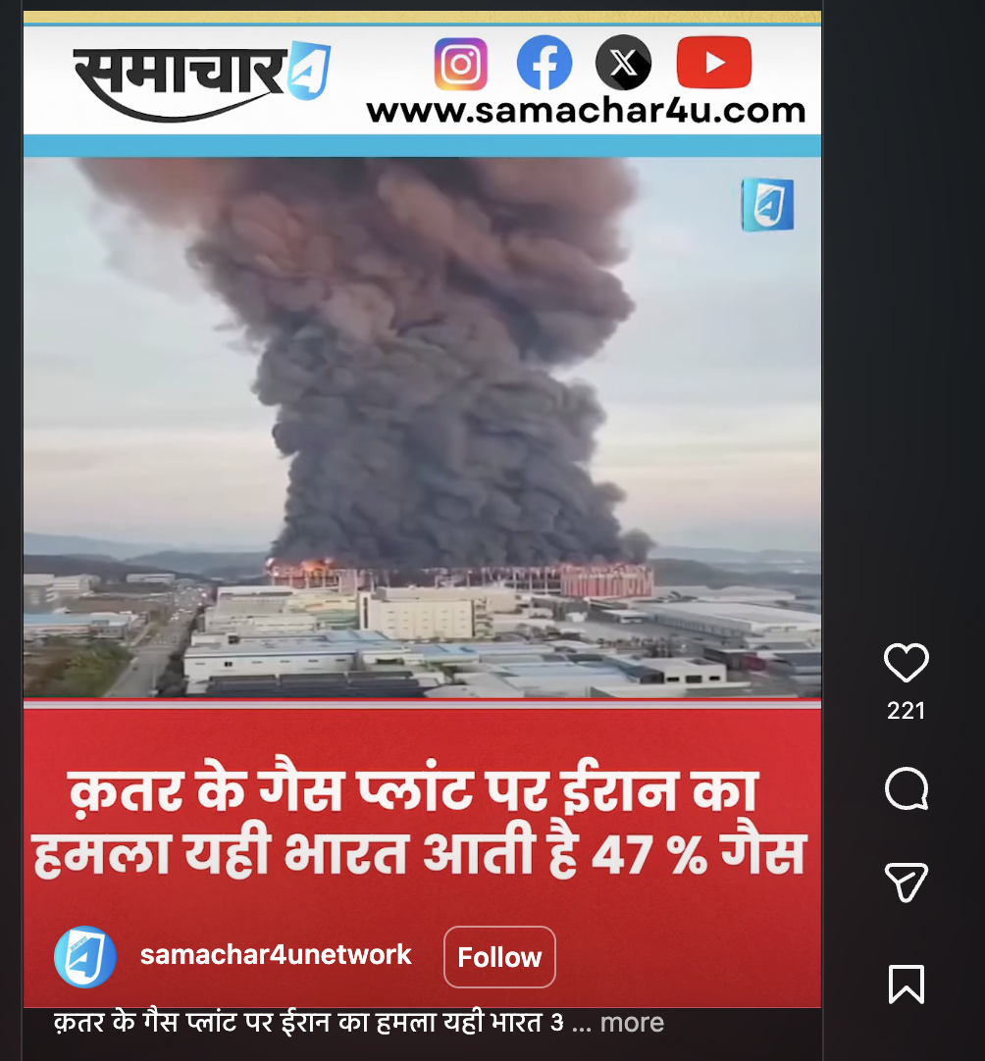This screenshot has width=985, height=1061.
Task: Click the Hindi caption text below the video
Action: click(309, 1023)
